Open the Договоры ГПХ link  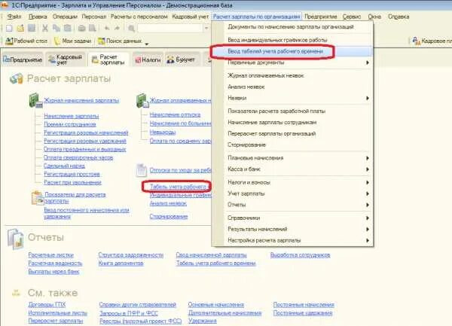pyautogui.click(x=47, y=305)
